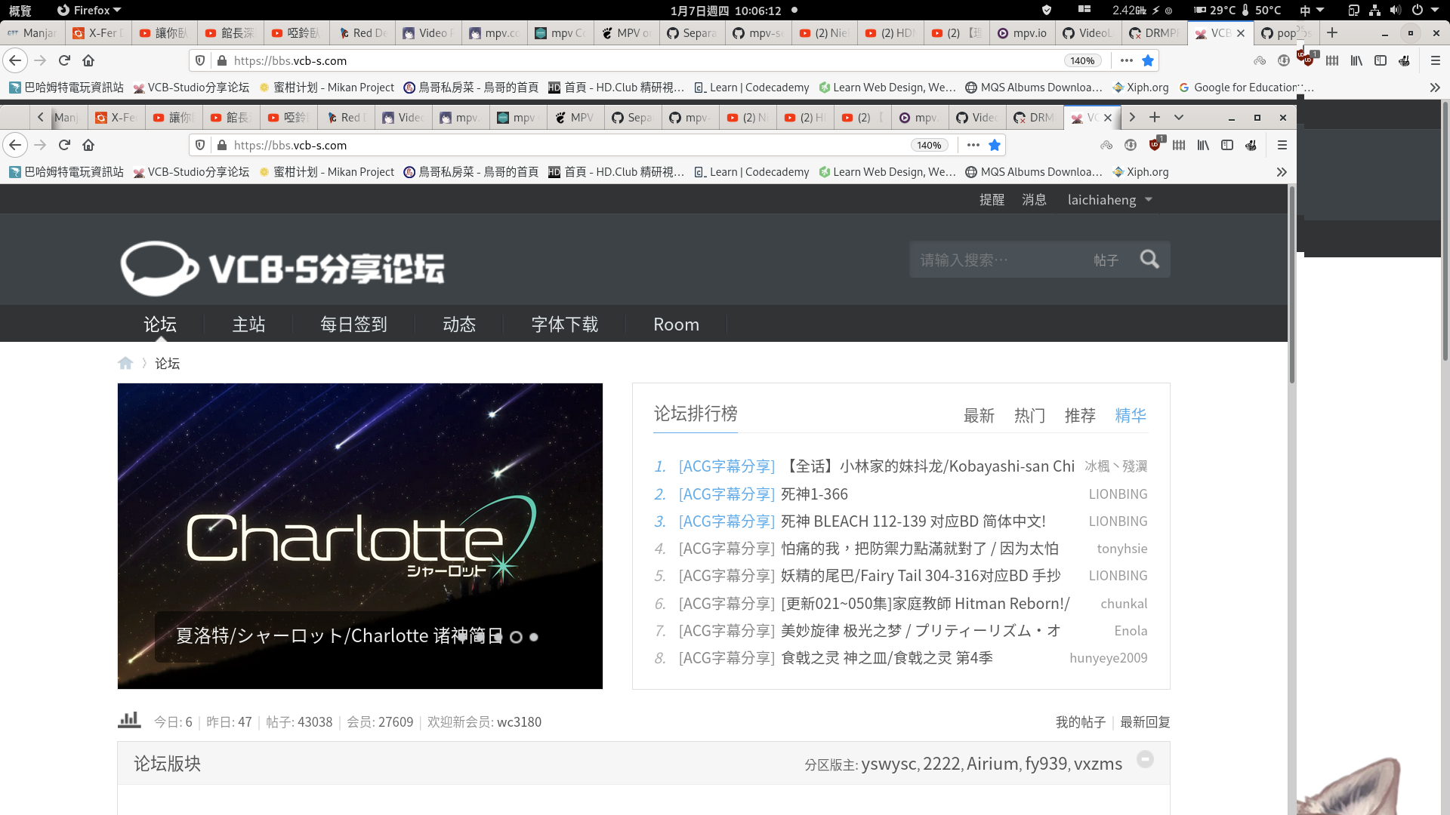1450x815 pixels.
Task: Select the hollow carousel dot on banner
Action: tap(516, 637)
